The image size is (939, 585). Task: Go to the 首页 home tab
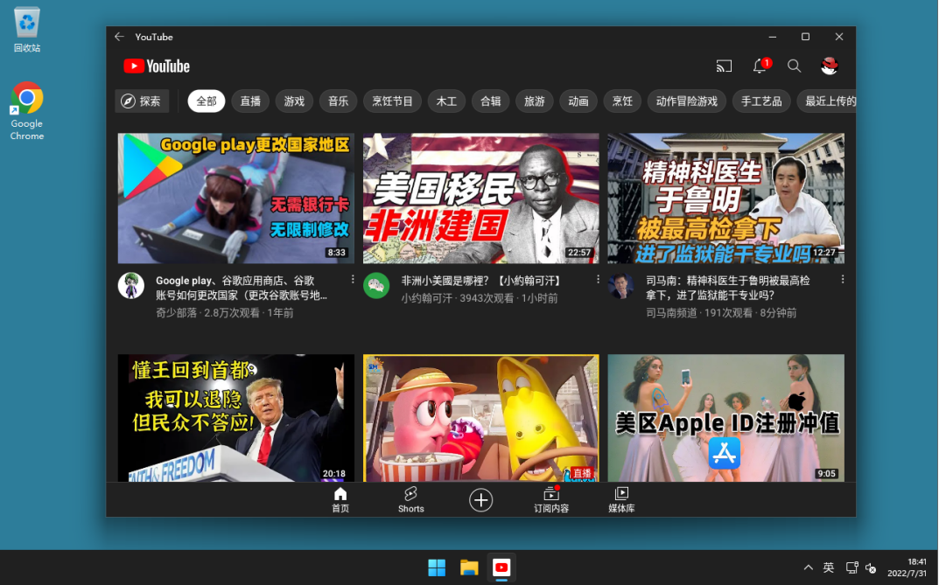pos(340,499)
